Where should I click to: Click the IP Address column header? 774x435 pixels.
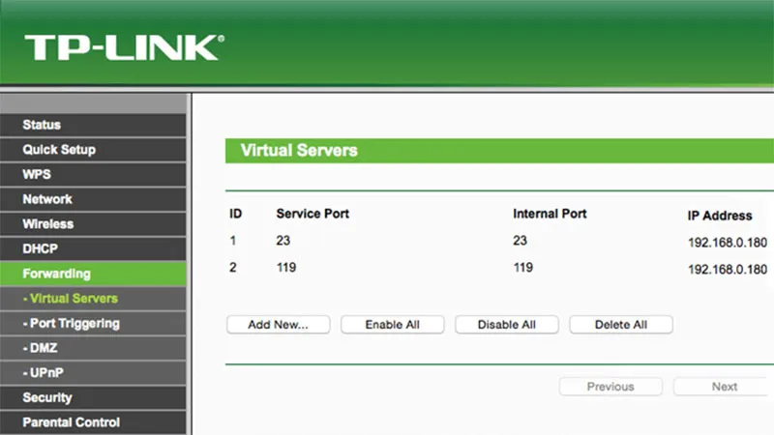point(720,216)
